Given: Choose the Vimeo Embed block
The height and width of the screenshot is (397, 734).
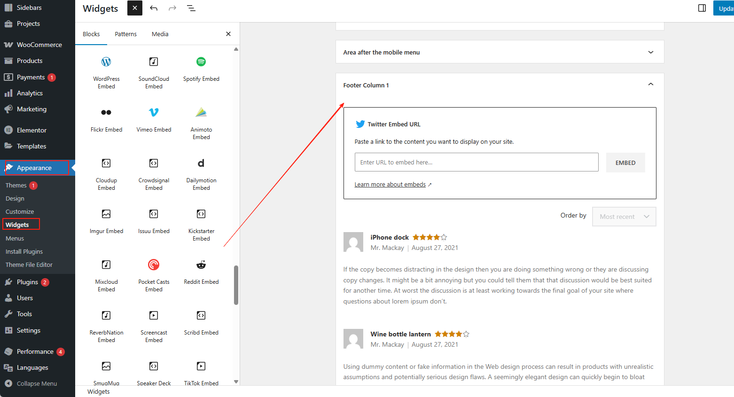Looking at the screenshot, I should [154, 120].
